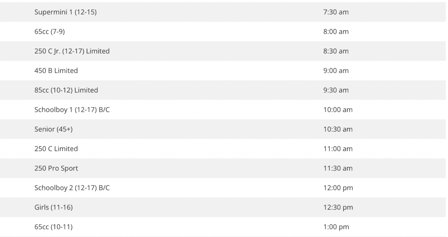Select Schoolboy 2 (12-17) B/C class
This screenshot has height=237, width=448.
click(72, 188)
